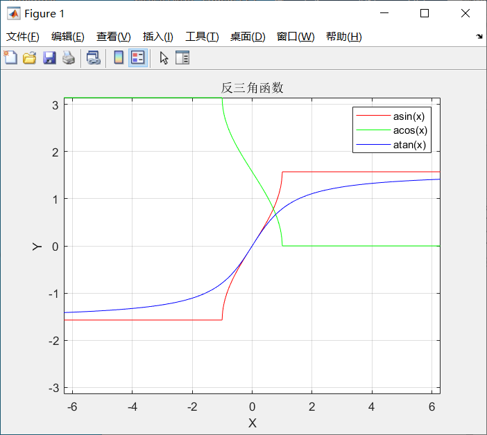This screenshot has width=487, height=435.
Task: Open the 查看(V) menu
Action: click(113, 37)
